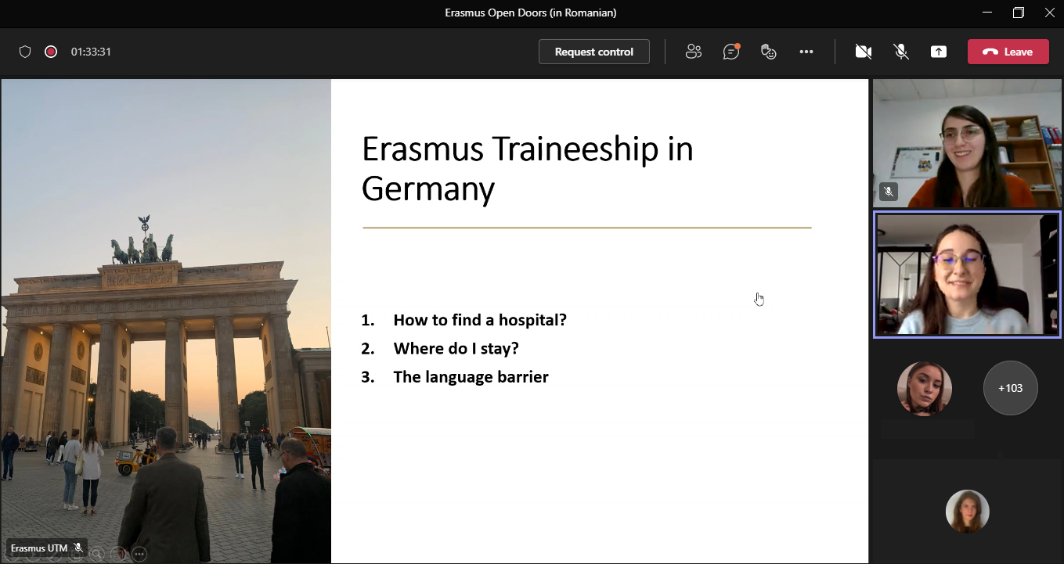Screen dimensions: 1064x564
Task: Select the highlighted active speaker video tile
Action: 967,275
